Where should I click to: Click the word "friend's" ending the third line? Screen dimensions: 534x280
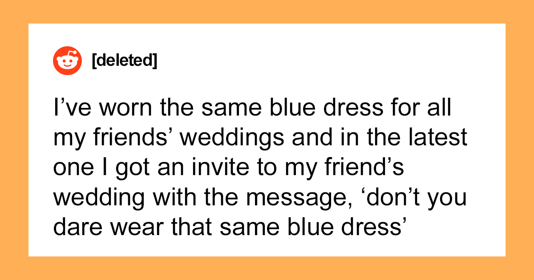pyautogui.click(x=363, y=168)
